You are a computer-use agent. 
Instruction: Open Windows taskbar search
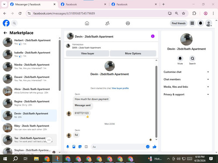pyautogui.click(x=15, y=159)
